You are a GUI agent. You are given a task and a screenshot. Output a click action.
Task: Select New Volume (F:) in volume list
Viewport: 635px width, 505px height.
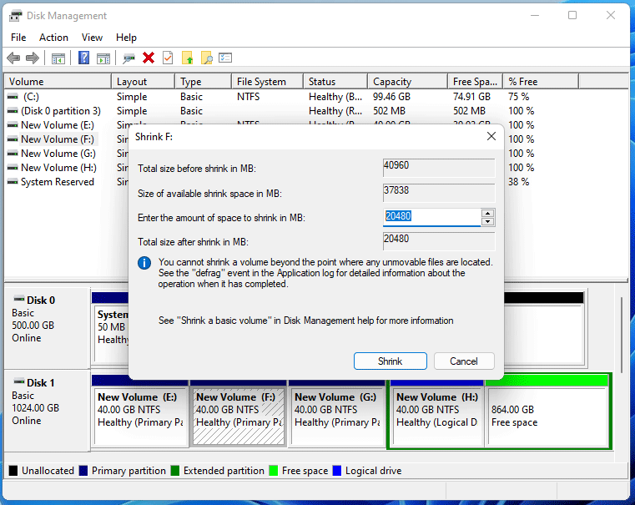[57, 139]
